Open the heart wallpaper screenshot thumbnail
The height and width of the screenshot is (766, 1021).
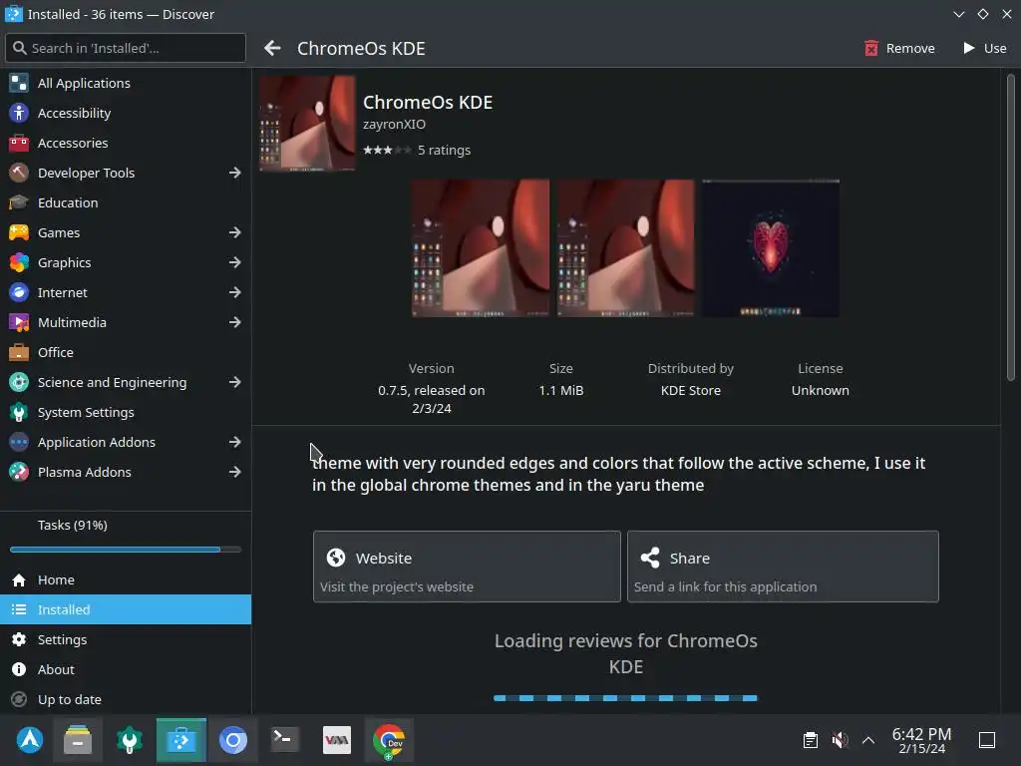(771, 248)
